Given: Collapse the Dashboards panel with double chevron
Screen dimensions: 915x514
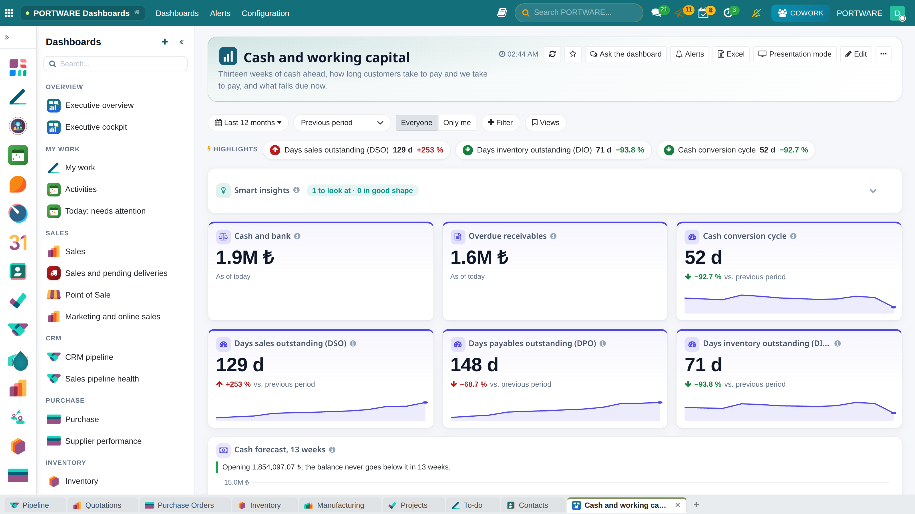Looking at the screenshot, I should click(x=182, y=42).
